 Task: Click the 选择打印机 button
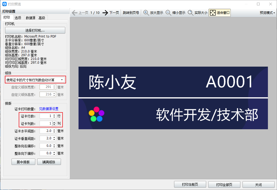[x=35, y=30]
